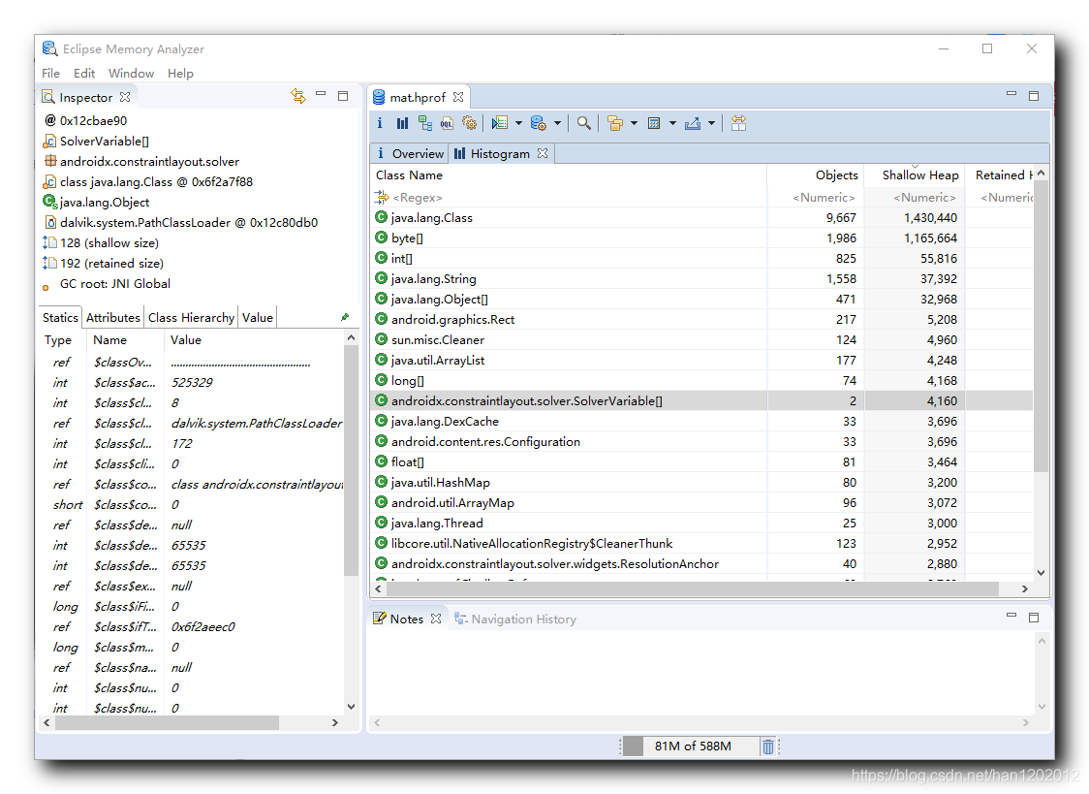
Task: Open the Dominator Tree toolbar icon
Action: [425, 123]
